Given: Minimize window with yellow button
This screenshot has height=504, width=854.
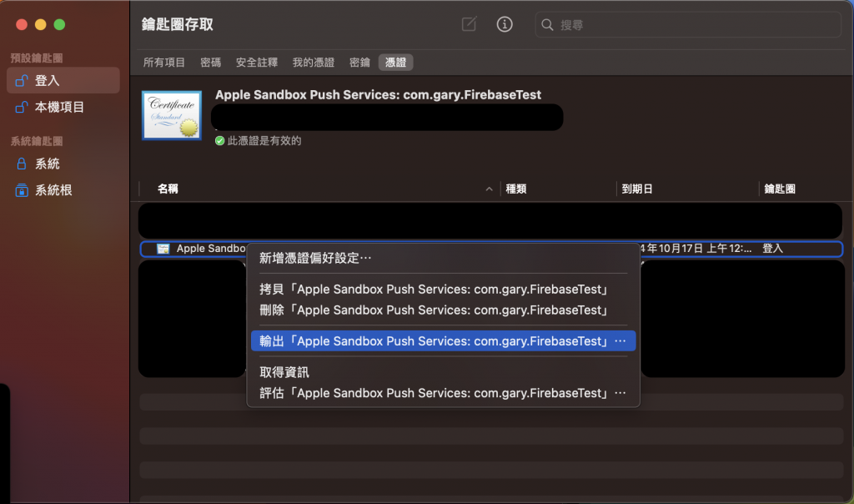Looking at the screenshot, I should click(x=41, y=24).
